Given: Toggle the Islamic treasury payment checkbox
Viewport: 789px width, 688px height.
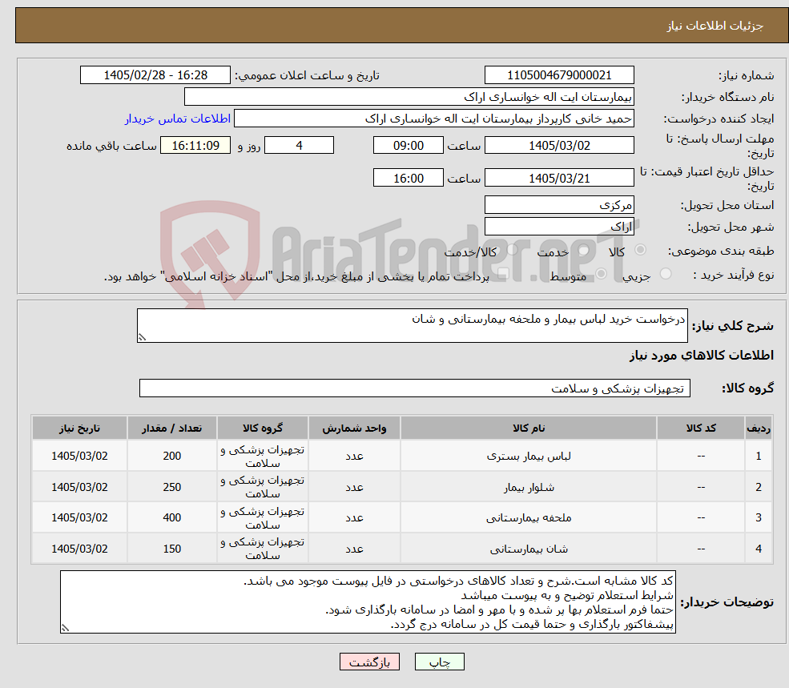Looking at the screenshot, I should [503, 274].
